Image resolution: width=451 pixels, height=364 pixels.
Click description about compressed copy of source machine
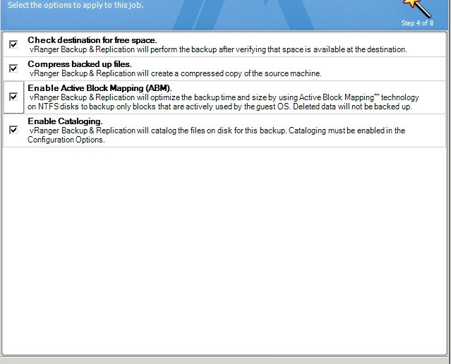point(176,73)
